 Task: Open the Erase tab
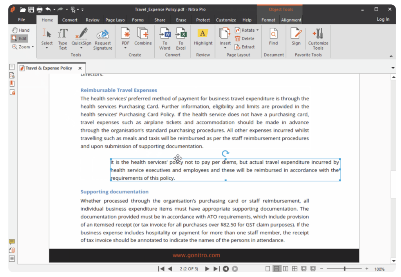[181, 20]
